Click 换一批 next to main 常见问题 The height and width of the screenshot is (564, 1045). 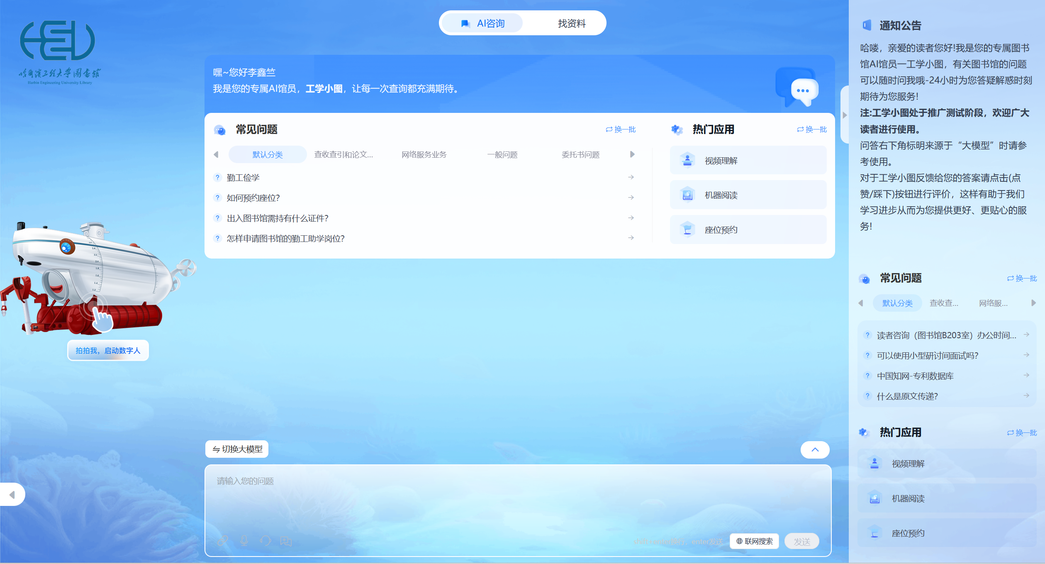[621, 129]
